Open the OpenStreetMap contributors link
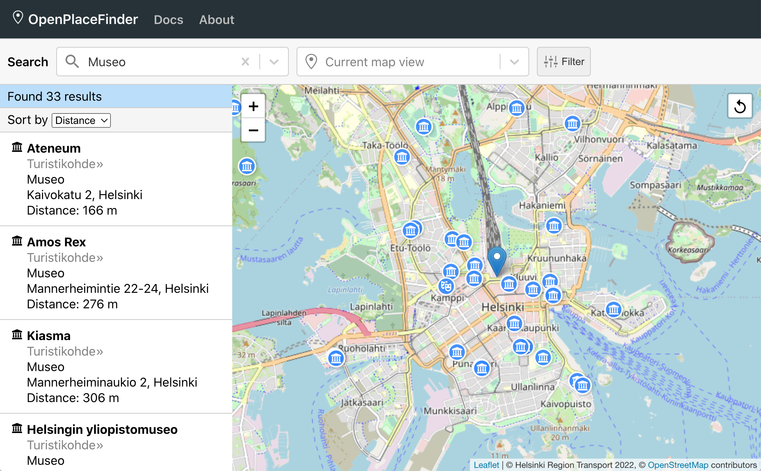This screenshot has width=761, height=471. point(678,465)
